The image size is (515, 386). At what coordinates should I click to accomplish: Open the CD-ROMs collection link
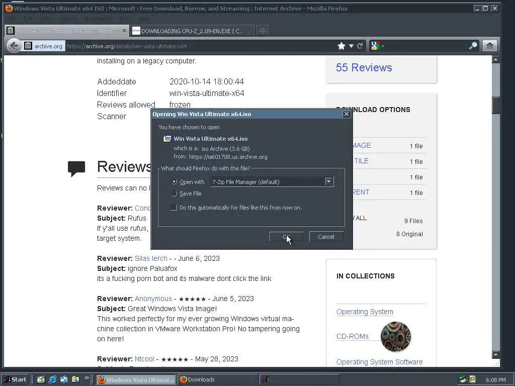pyautogui.click(x=352, y=336)
